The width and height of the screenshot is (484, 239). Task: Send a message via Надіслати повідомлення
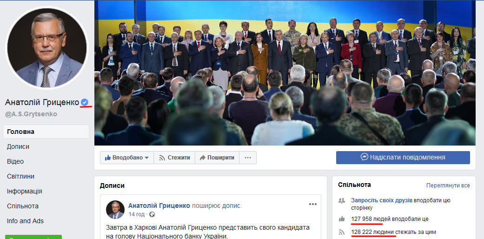(x=403, y=158)
